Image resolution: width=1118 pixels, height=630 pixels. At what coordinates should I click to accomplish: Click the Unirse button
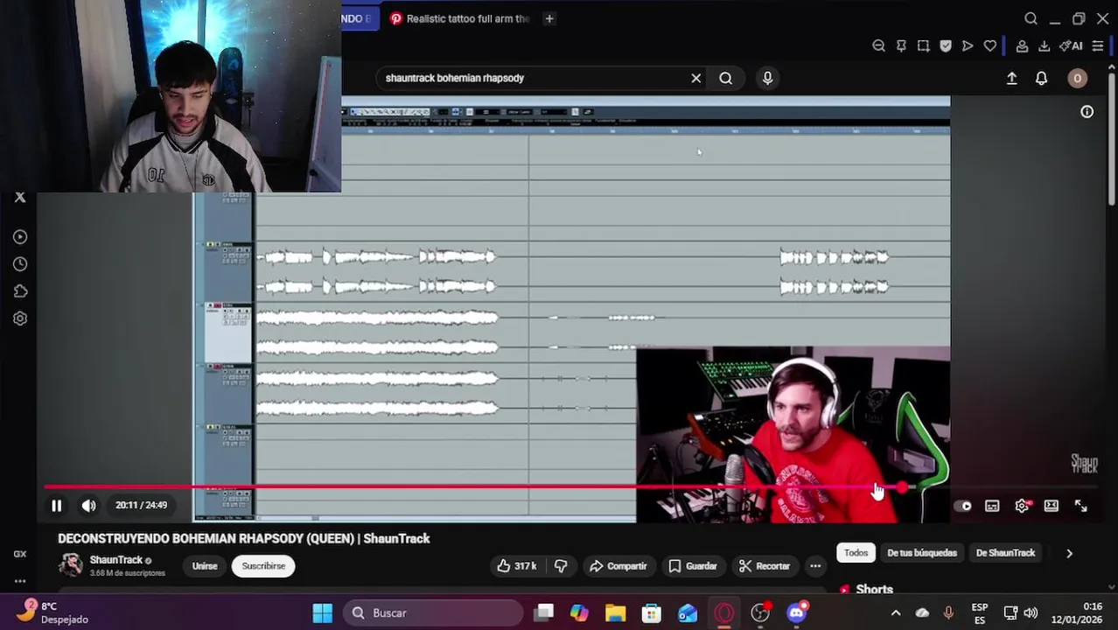205,566
